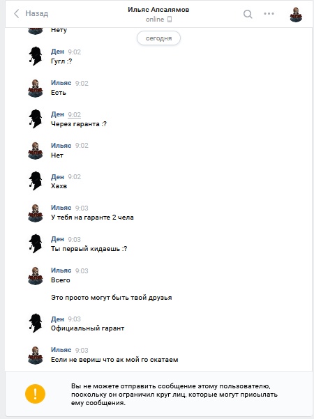Open Ильяс Апсалямов profile name link
The image size is (314, 419).
[158, 10]
